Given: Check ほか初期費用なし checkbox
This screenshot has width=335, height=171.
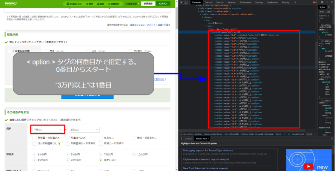Looking at the screenshot, I should click(35, 144).
